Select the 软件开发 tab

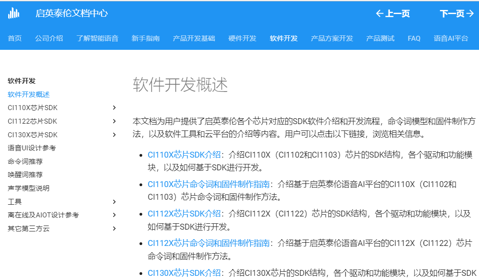pos(284,38)
